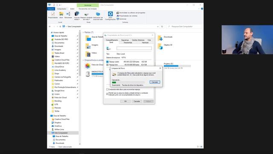Click the Abrir ribbon icon
Screen dimensions: 273x154
tap(61, 15)
